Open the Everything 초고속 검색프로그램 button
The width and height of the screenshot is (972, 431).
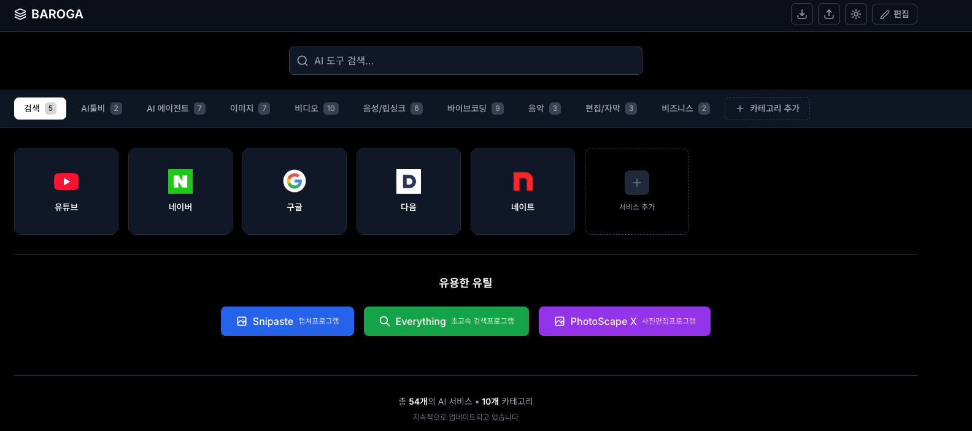[x=446, y=321]
